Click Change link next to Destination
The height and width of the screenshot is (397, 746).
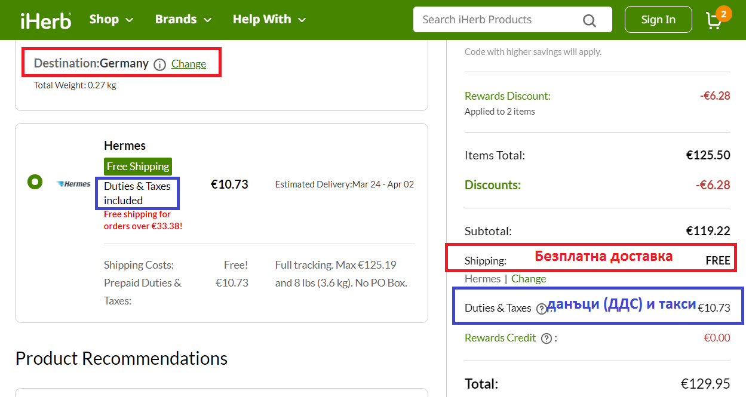point(189,64)
